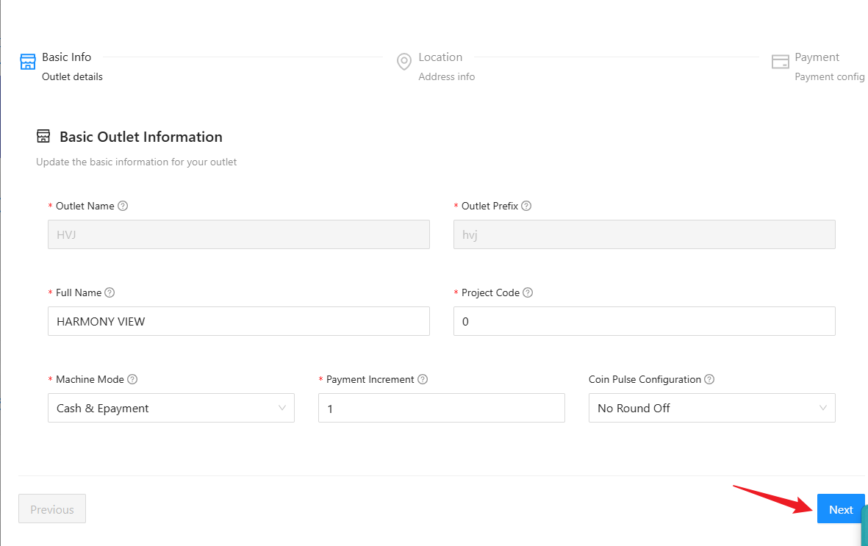Click the 'Basic Outlet Information' heading text
The height and width of the screenshot is (546, 868).
[x=141, y=137]
